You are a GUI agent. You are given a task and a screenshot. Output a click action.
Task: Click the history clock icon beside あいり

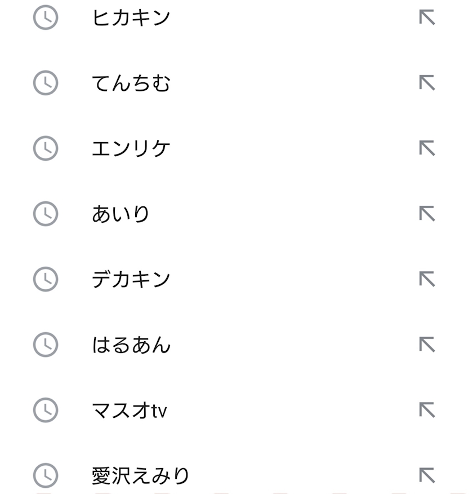46,214
